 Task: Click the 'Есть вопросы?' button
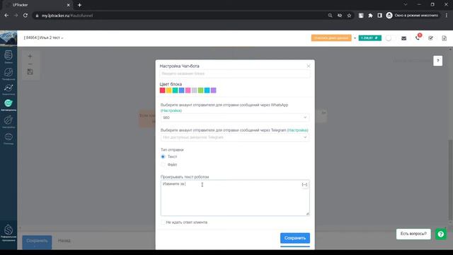413,234
